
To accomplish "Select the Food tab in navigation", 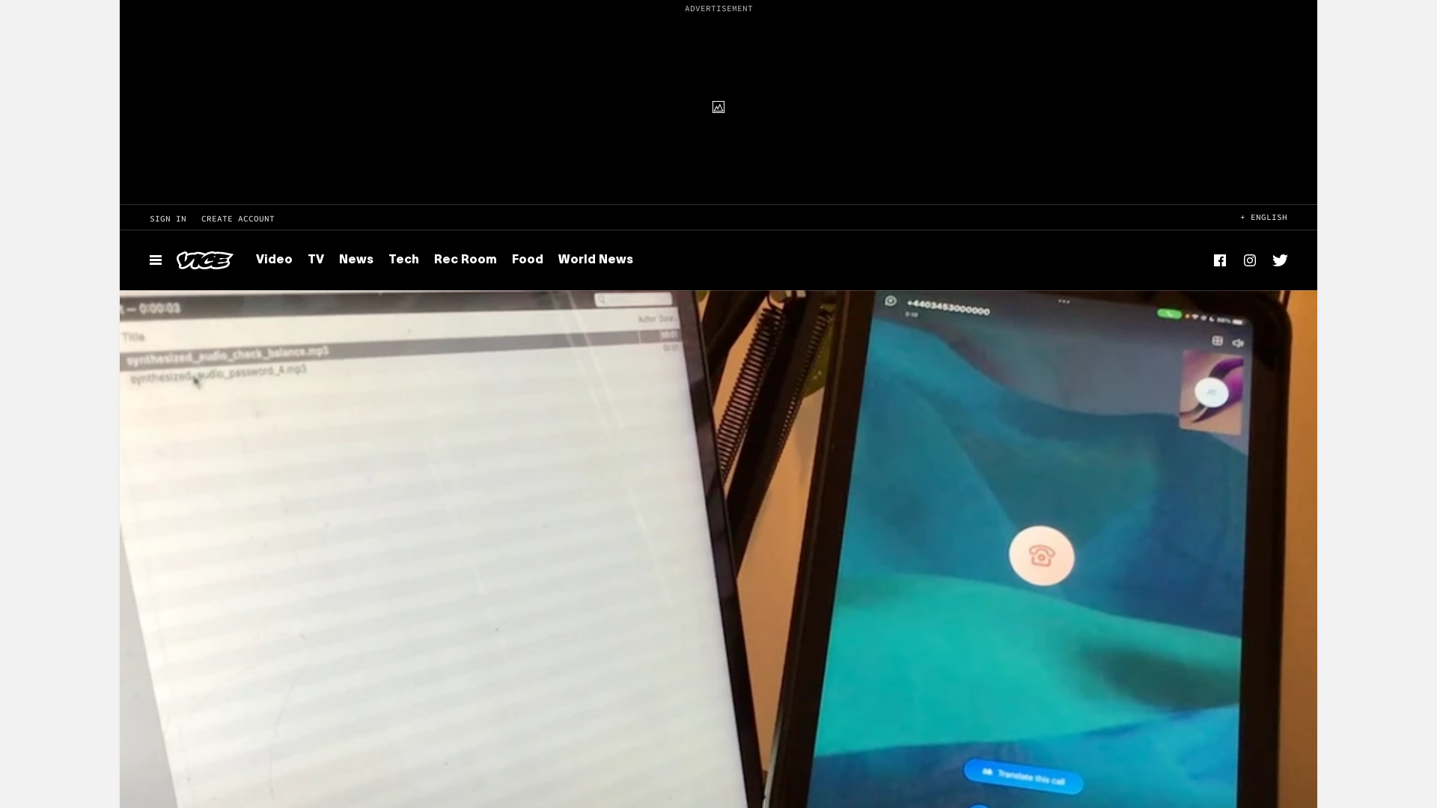I will [x=527, y=258].
